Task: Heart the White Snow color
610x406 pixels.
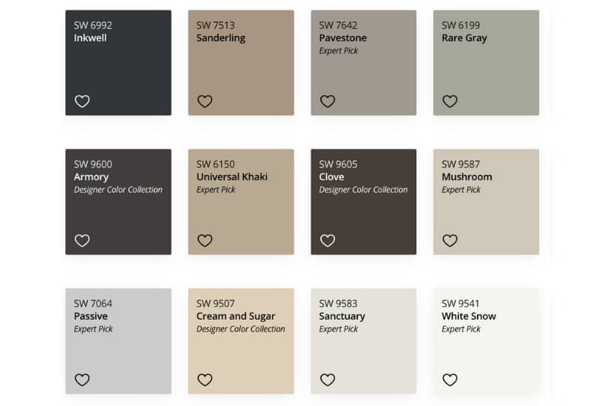Action: point(450,379)
